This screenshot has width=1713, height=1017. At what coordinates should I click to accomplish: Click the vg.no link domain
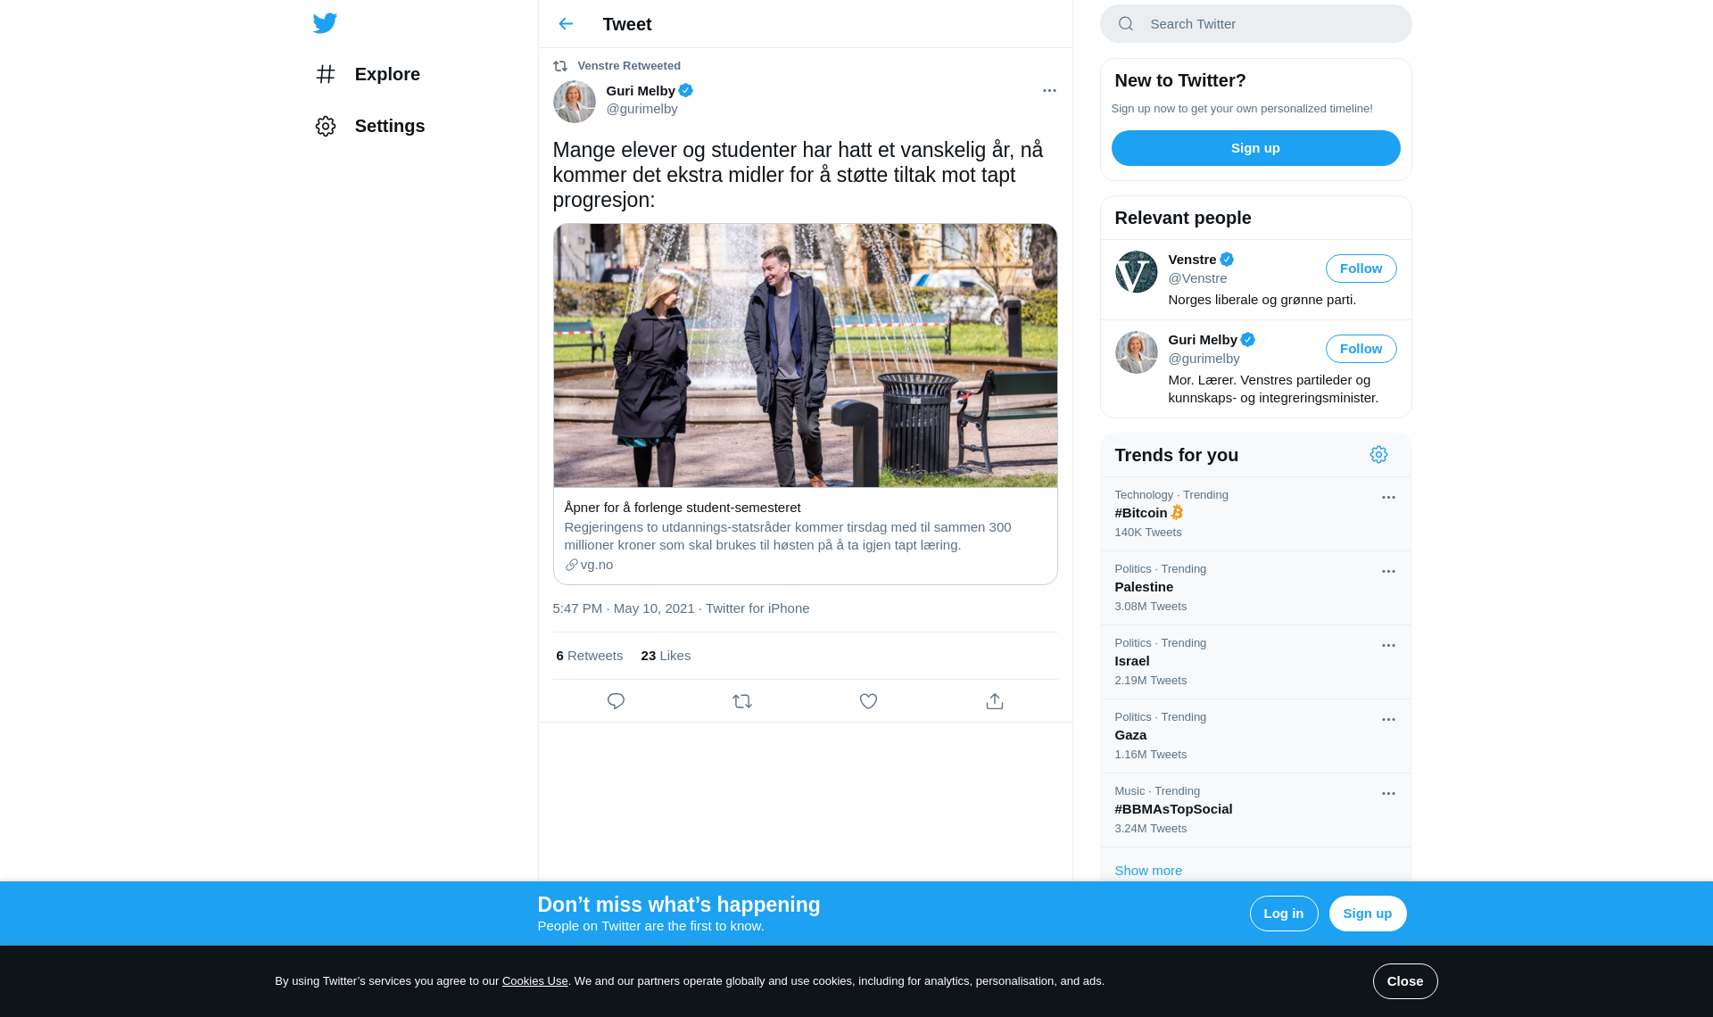point(597,565)
